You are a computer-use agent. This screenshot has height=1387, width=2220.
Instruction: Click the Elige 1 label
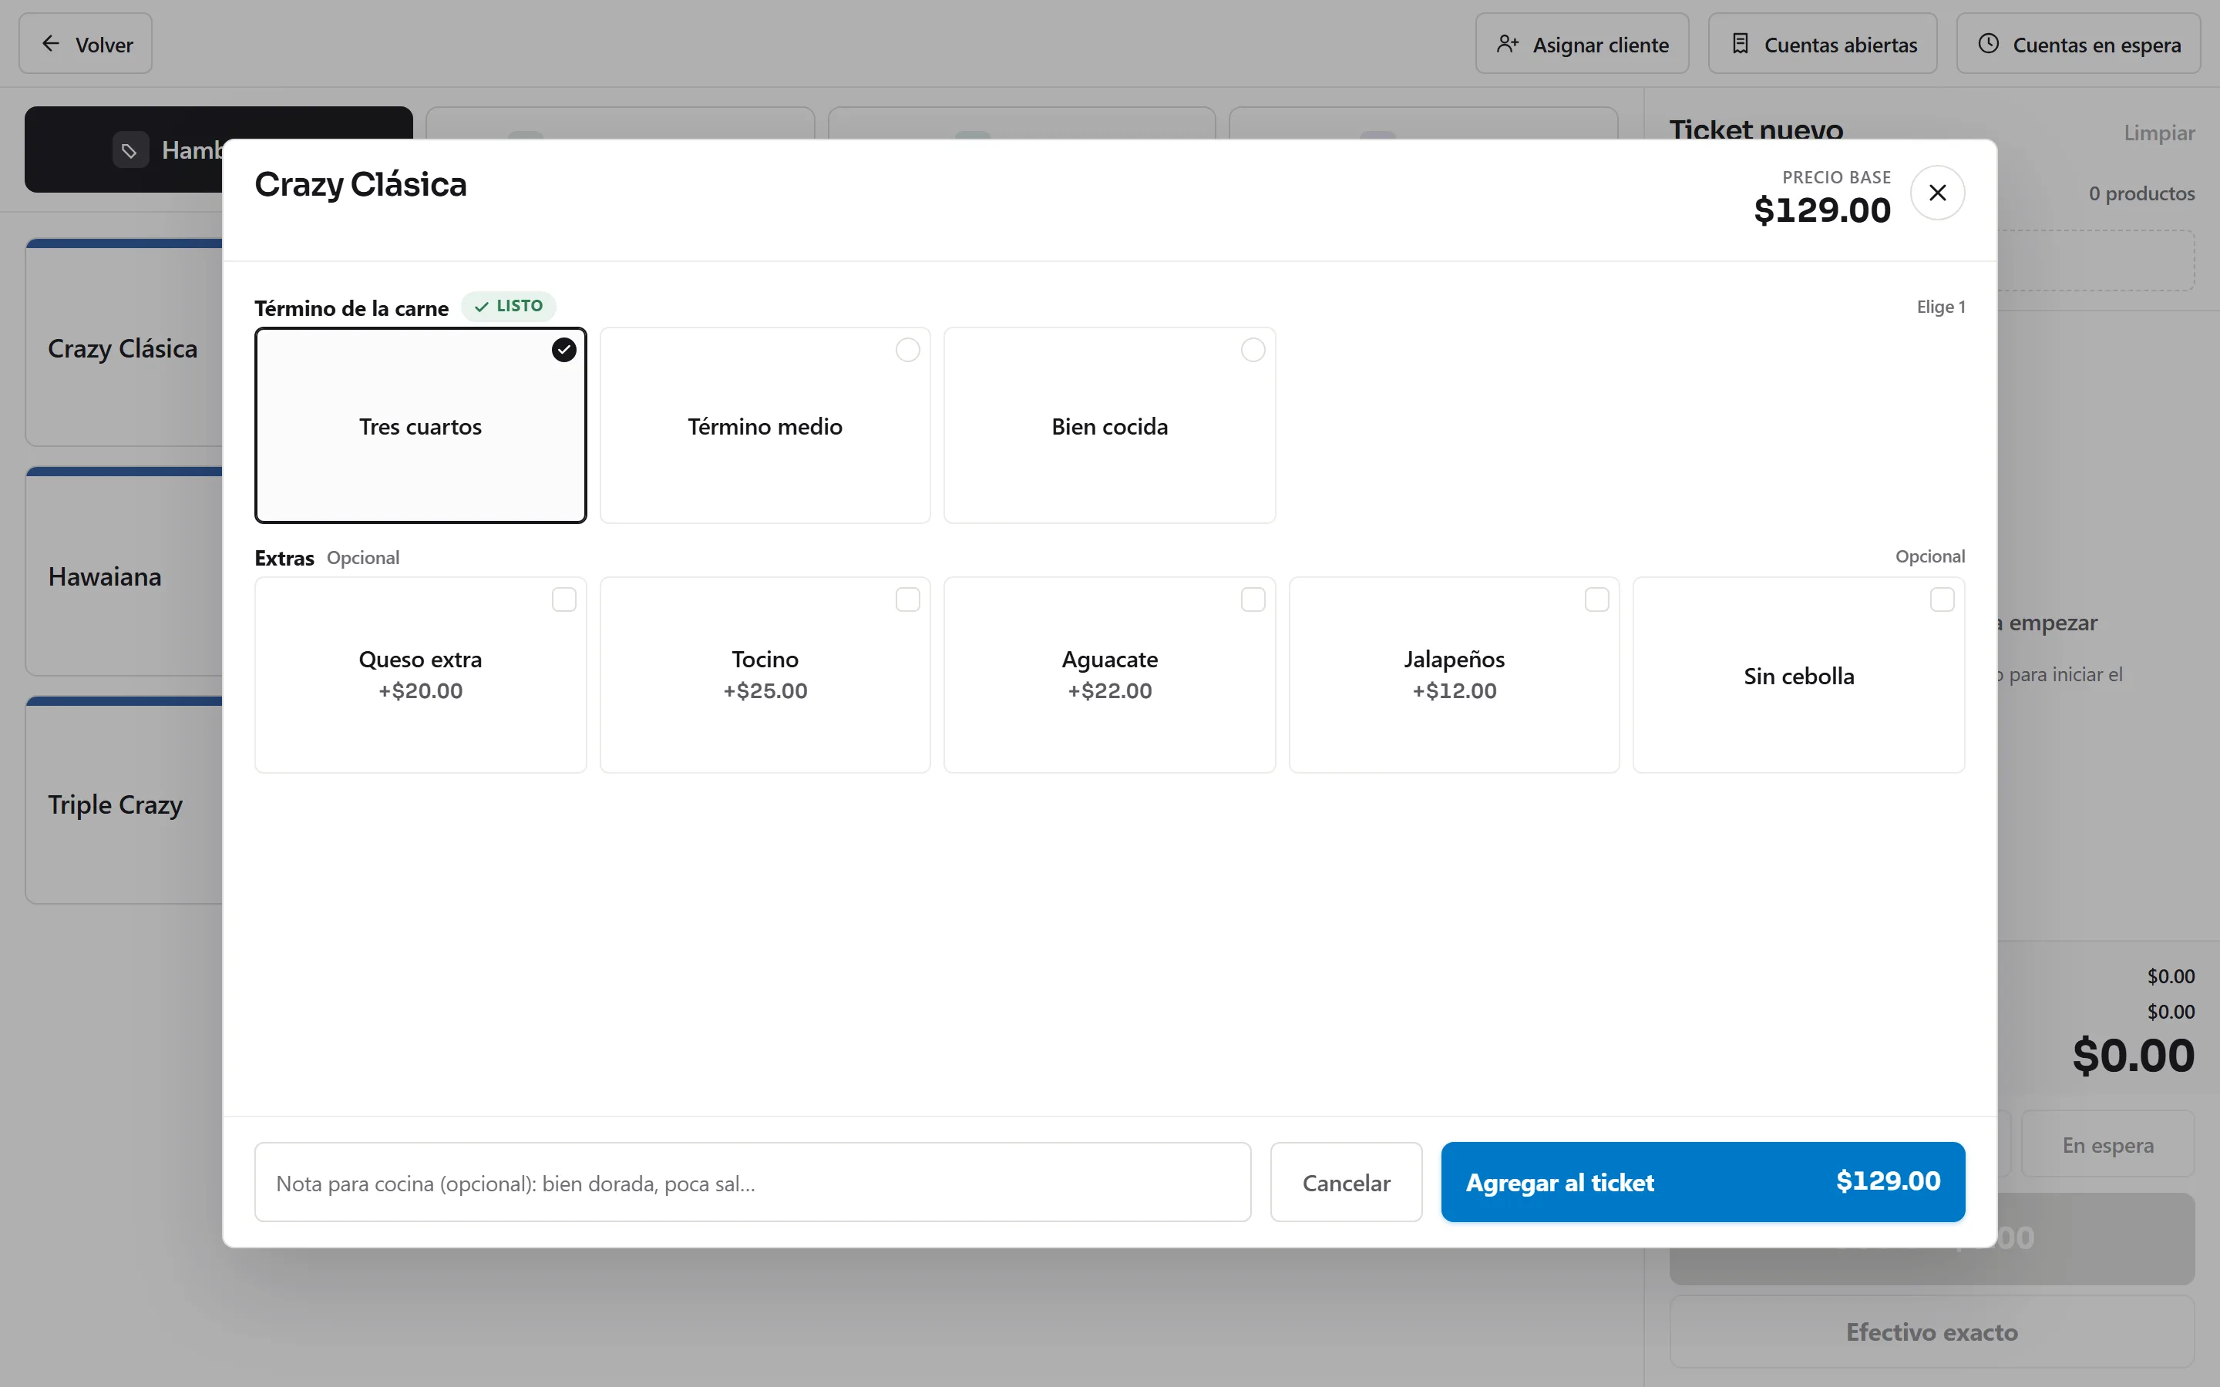(x=1940, y=307)
